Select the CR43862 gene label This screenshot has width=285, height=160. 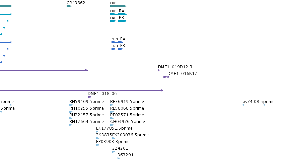pos(76,3)
